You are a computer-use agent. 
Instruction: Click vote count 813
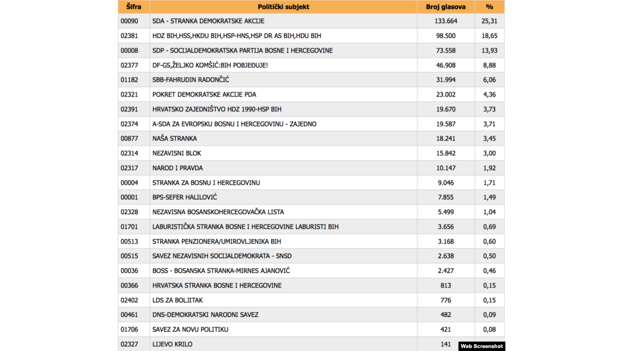click(446, 285)
